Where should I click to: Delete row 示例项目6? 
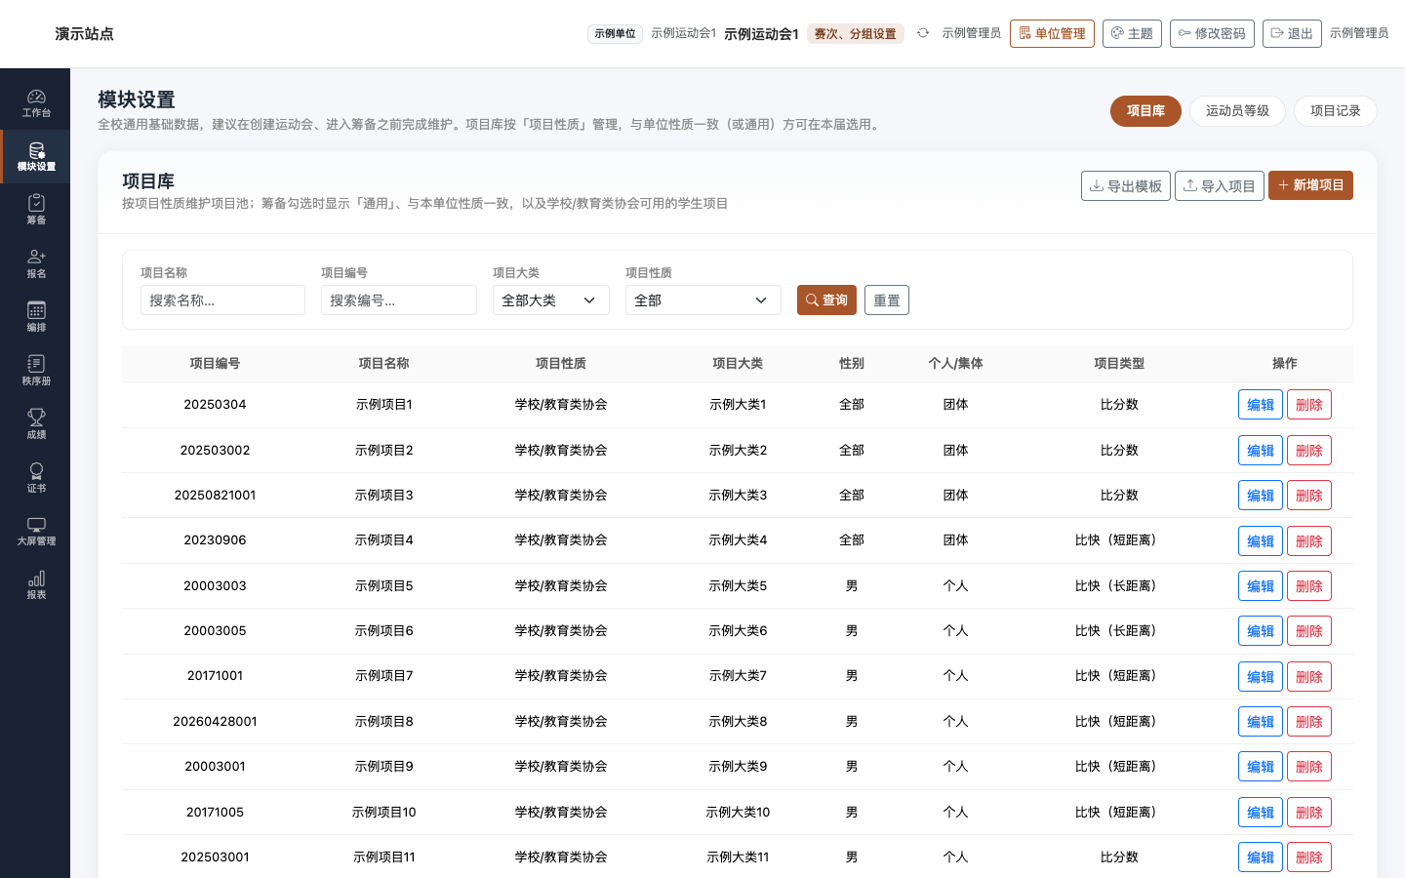click(x=1309, y=631)
